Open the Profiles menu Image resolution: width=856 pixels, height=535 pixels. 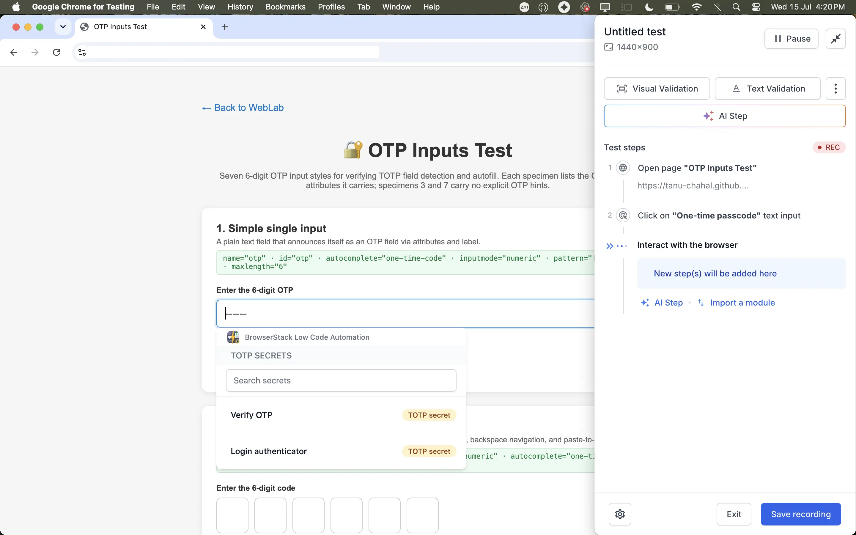331,7
